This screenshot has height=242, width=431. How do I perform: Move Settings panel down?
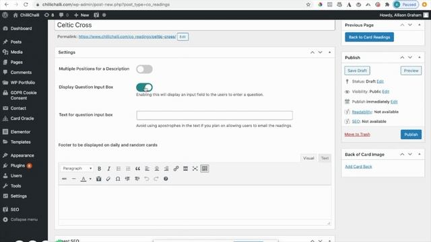coord(321,52)
